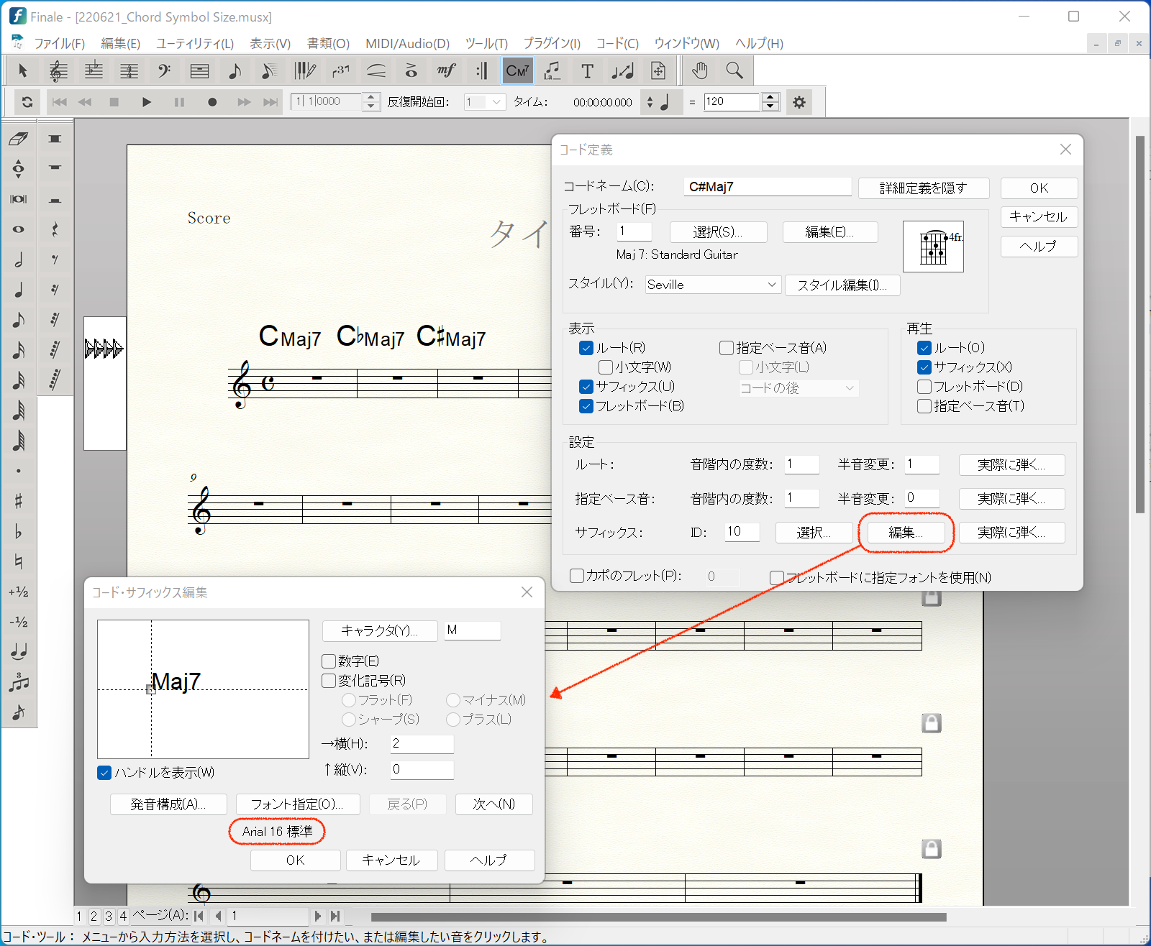Select the Clef tool
The image size is (1151, 946).
[164, 70]
